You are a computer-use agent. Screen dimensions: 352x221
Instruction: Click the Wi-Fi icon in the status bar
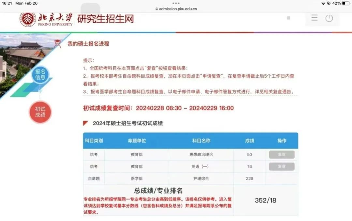coord(324,3)
